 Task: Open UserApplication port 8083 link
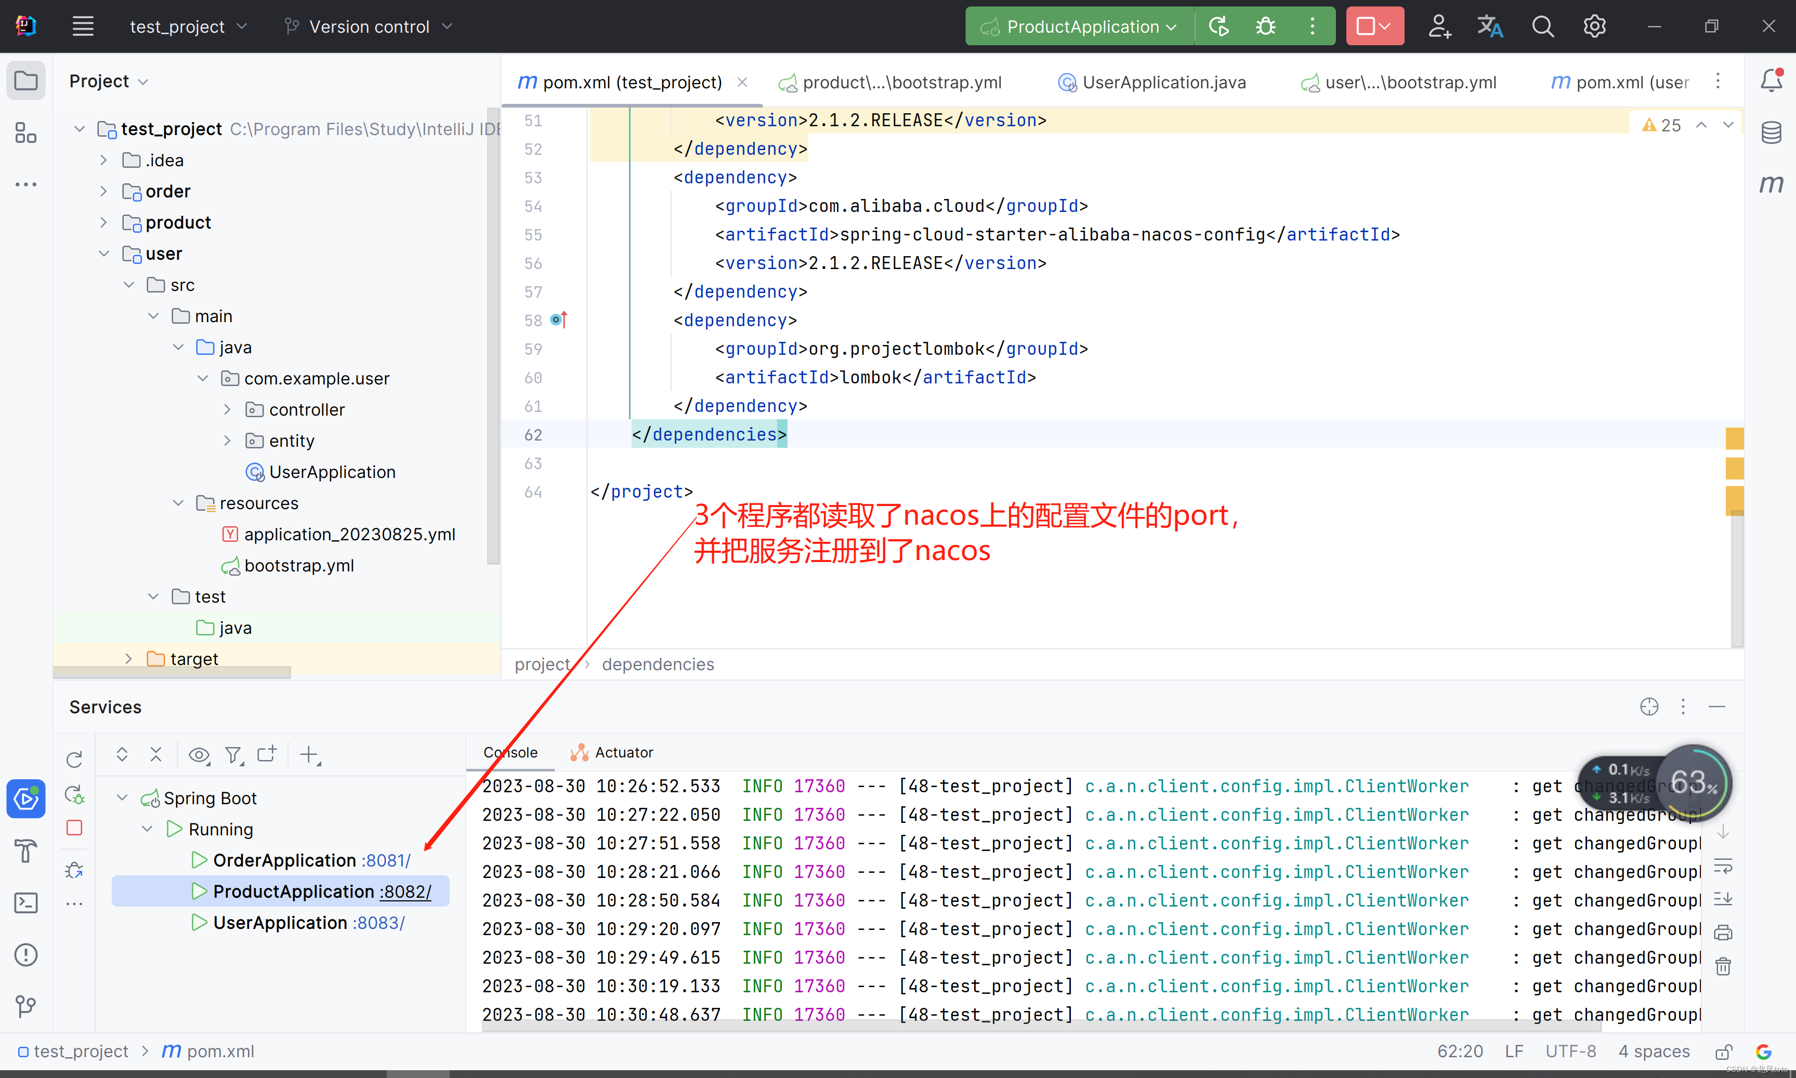click(x=378, y=923)
